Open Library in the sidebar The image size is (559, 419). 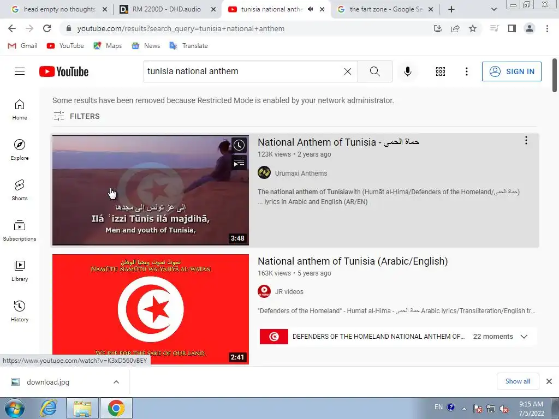pyautogui.click(x=20, y=271)
